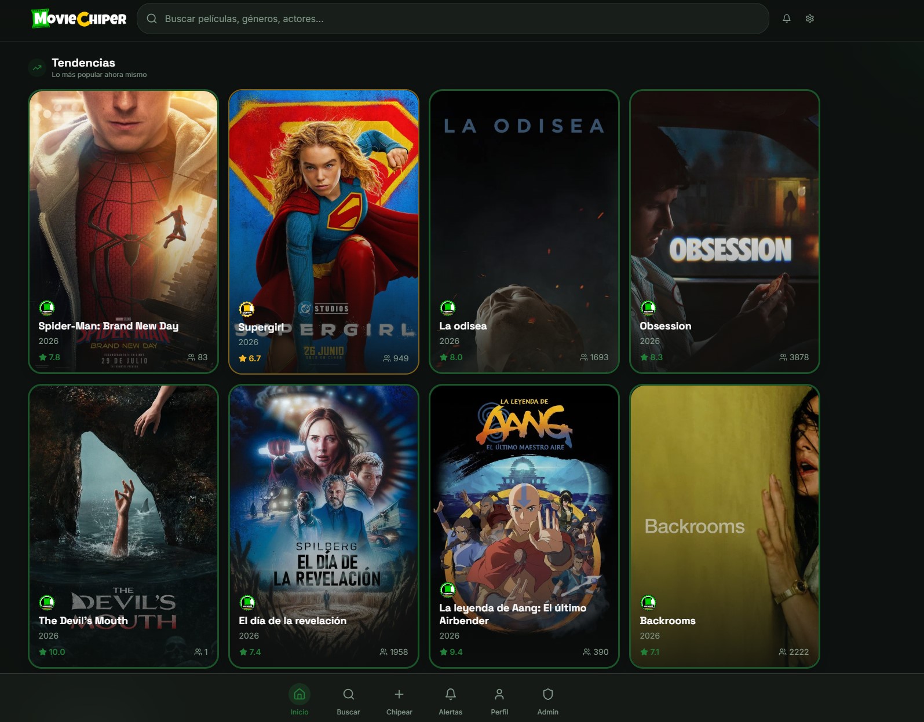Click the Tendencias section heading
The image size is (924, 722).
coord(83,63)
